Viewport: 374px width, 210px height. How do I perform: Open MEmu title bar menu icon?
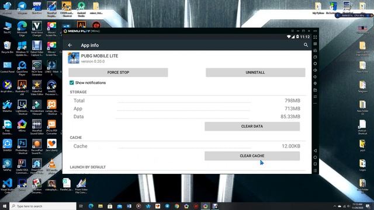[292, 31]
